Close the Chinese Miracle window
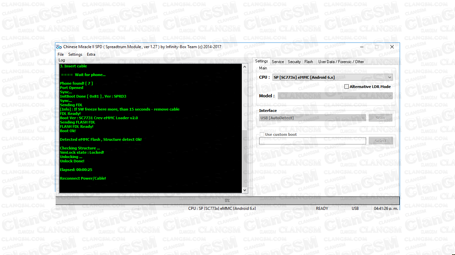The image size is (455, 255). [x=392, y=47]
